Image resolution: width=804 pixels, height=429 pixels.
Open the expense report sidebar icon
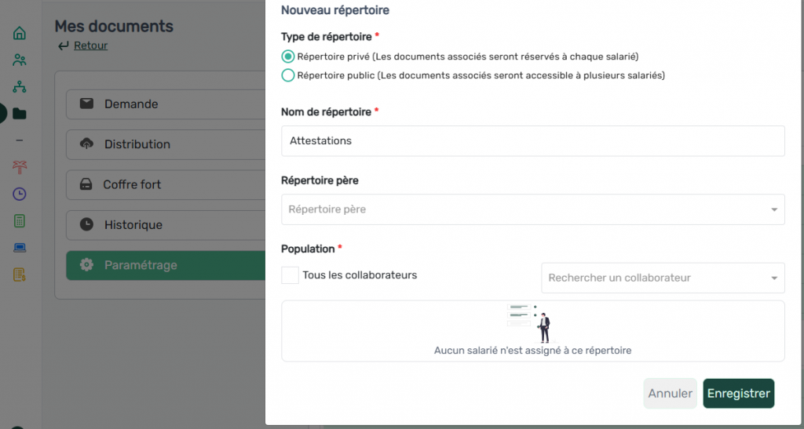tap(20, 274)
